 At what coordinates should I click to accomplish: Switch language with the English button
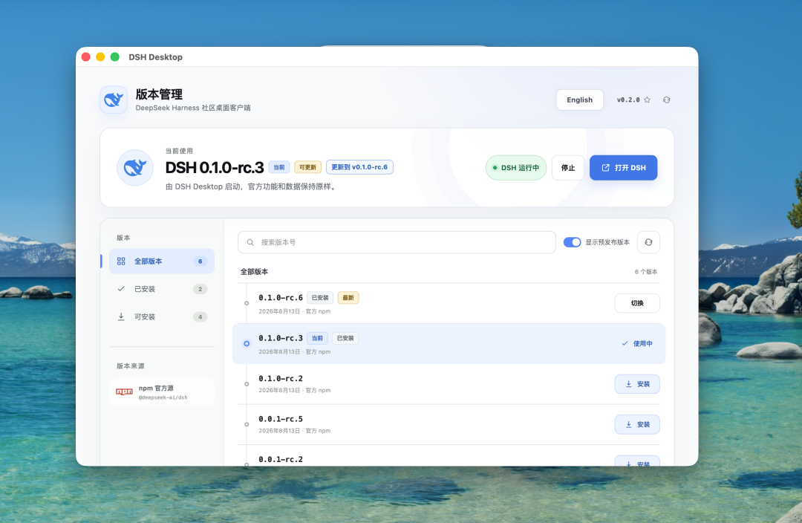[x=579, y=100]
